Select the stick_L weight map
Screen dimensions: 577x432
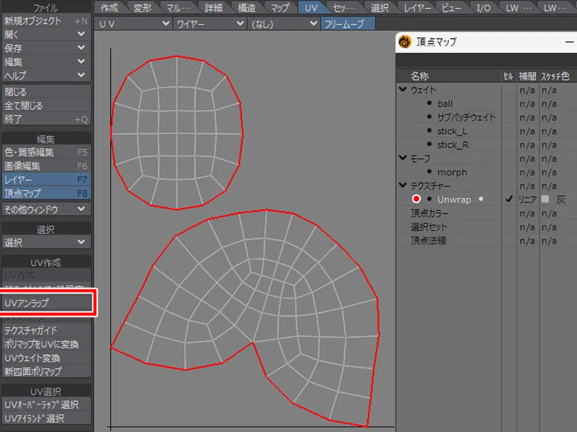pyautogui.click(x=452, y=131)
